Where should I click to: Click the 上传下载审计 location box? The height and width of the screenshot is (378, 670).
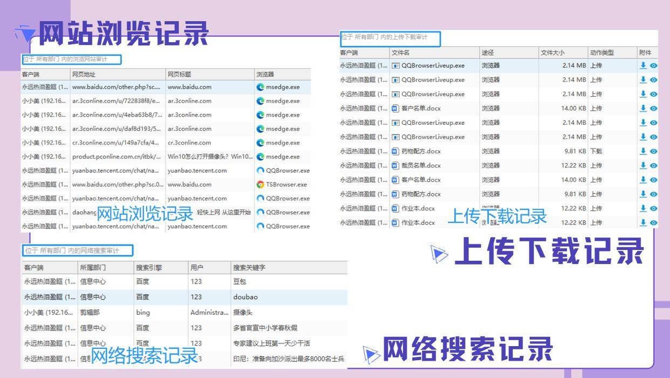[x=390, y=38]
